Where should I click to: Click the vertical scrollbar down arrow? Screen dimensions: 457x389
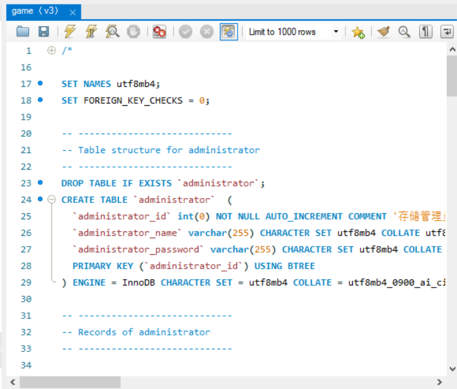pyautogui.click(x=452, y=369)
